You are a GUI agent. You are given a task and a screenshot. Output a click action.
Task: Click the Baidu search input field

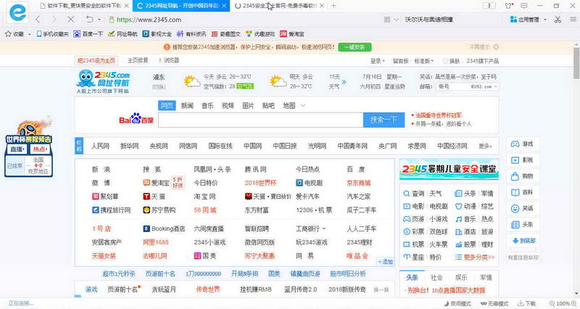(x=260, y=120)
